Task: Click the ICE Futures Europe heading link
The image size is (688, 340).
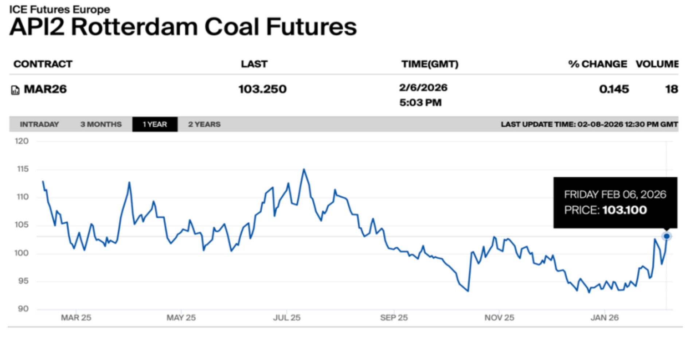Action: (x=59, y=9)
